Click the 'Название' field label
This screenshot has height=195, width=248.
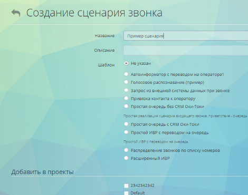pyautogui.click(x=104, y=36)
